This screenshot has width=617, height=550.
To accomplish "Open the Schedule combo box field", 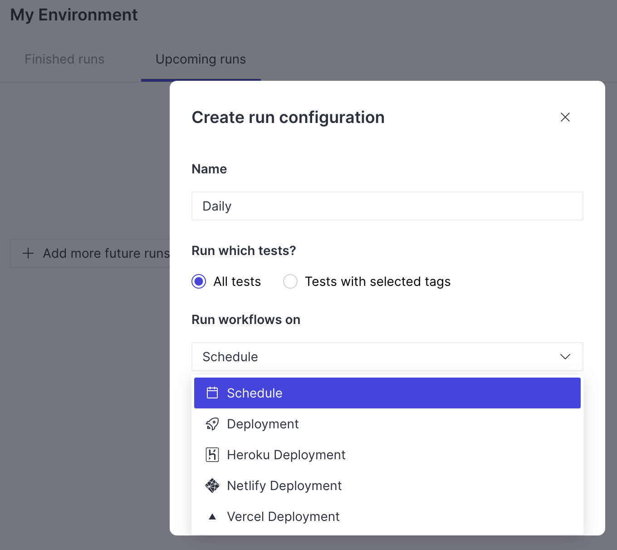I will [372, 357].
